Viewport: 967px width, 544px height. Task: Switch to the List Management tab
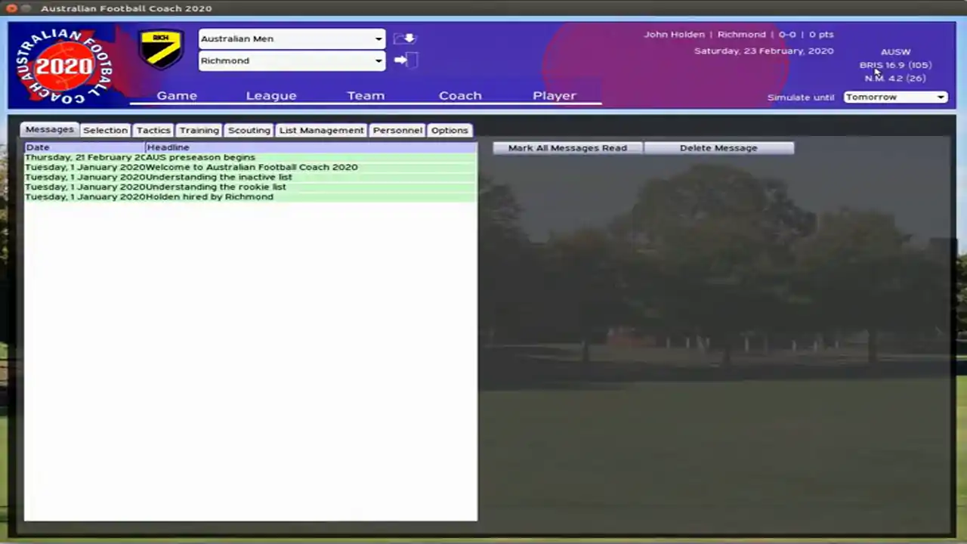322,131
